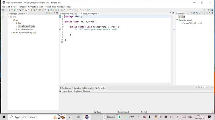215x120 pixels.
Task: Open the Project menu
Action: 48,7
